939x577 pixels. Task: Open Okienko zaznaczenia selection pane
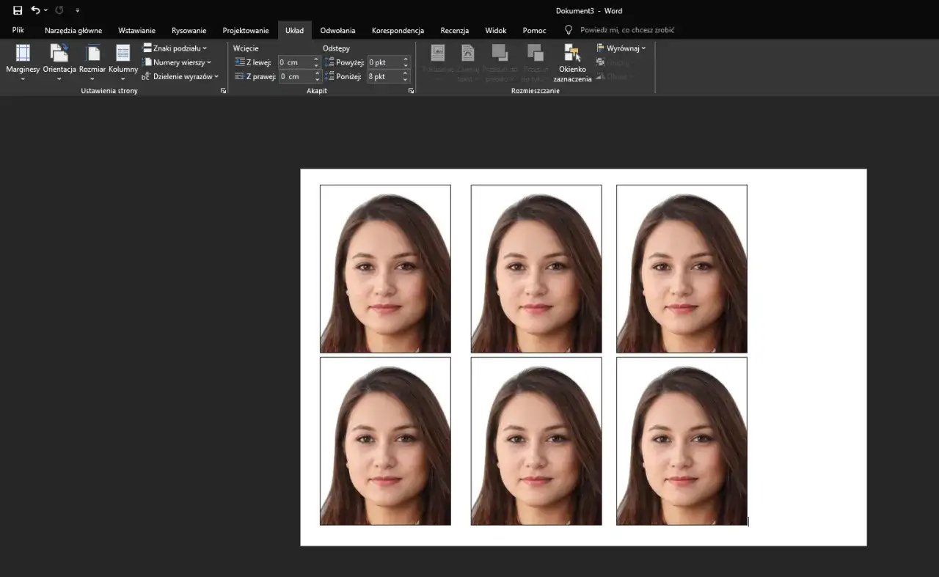[572, 62]
